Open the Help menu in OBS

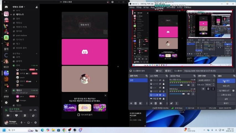click(x=188, y=7)
